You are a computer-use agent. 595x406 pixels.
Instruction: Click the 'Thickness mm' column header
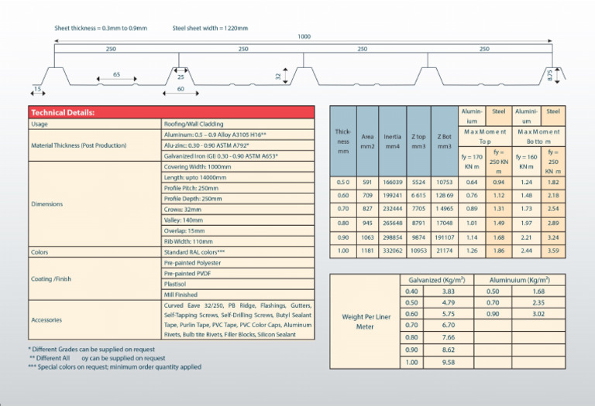pos(343,142)
